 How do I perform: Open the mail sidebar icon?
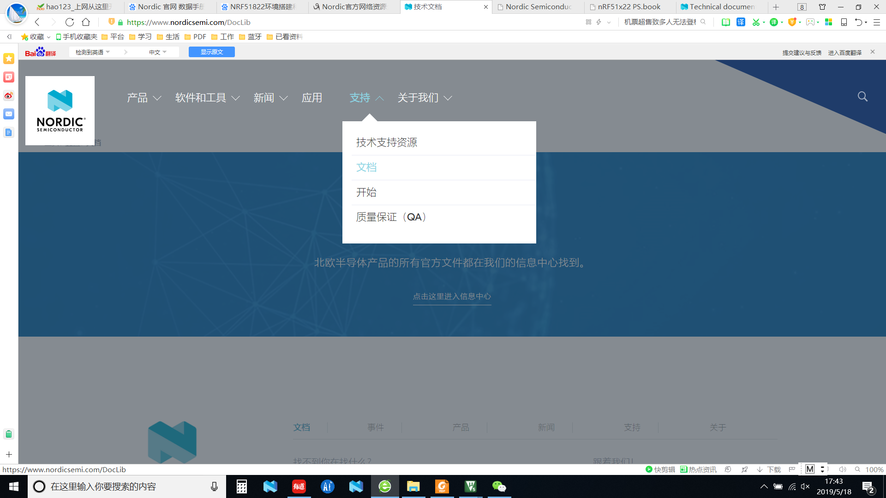coord(9,114)
